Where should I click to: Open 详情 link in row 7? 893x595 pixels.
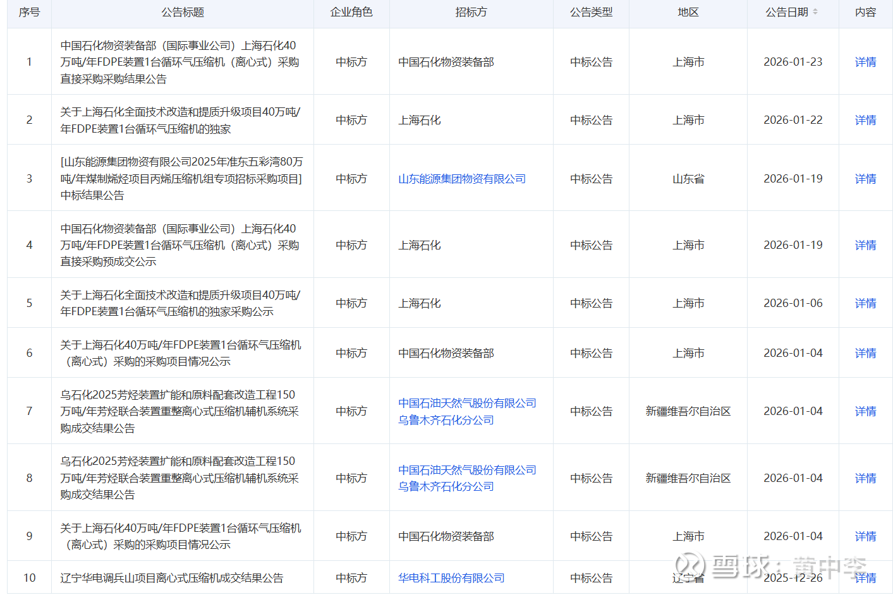(x=865, y=411)
